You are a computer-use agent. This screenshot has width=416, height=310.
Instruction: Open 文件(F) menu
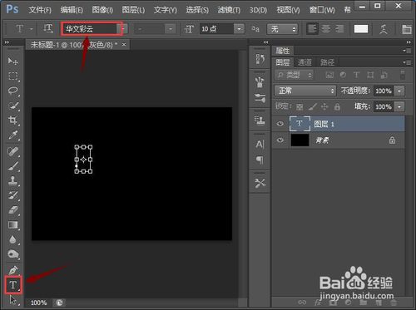(40, 10)
